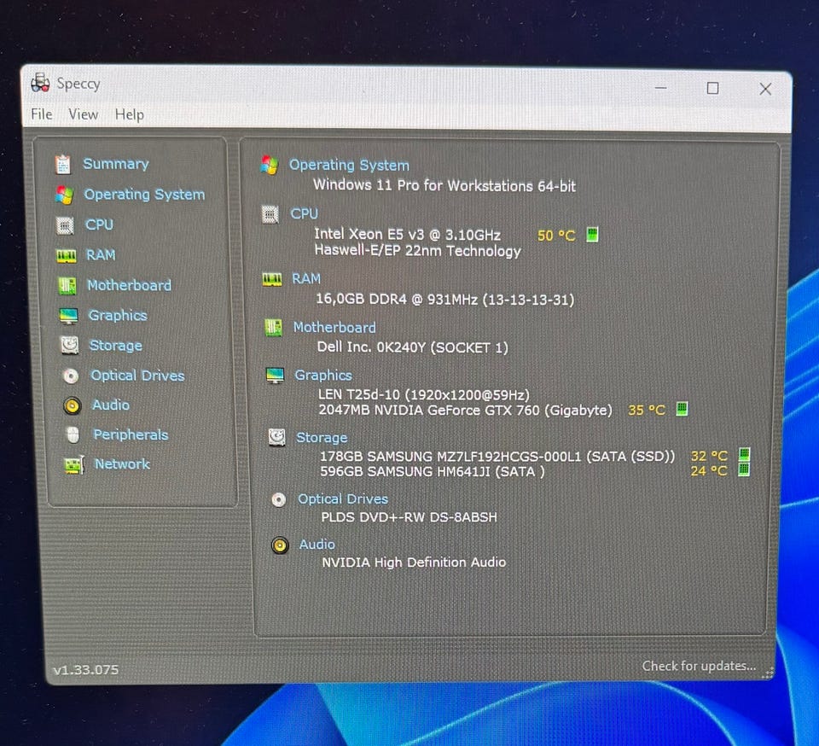Open the Help menu

click(129, 114)
